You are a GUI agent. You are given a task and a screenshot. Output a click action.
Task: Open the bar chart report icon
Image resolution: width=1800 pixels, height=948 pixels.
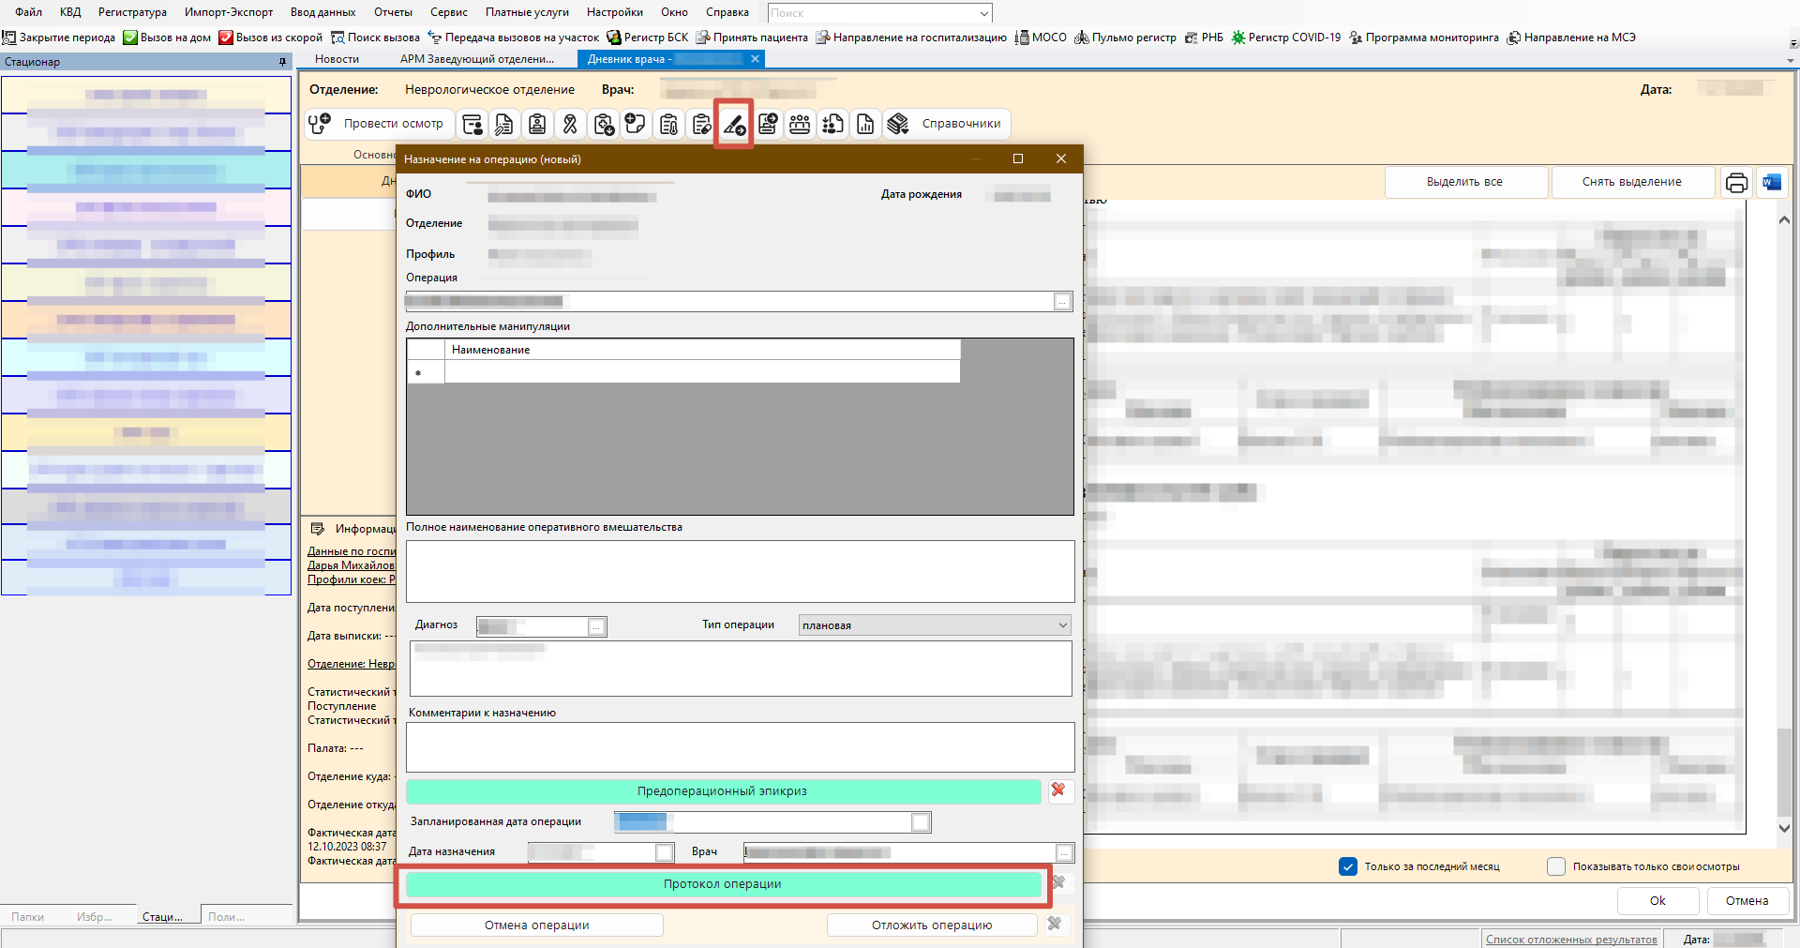865,124
